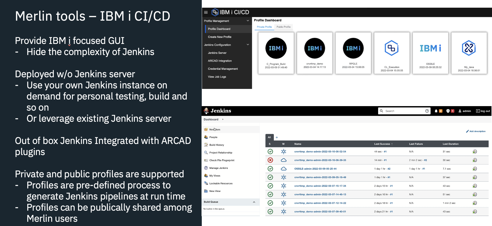
Task: Click the Manage Jenkins gear icon
Action: [x=206, y=168]
